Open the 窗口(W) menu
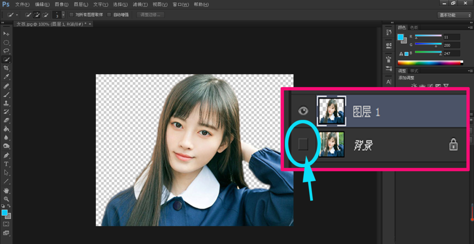Viewport: 474px width, 244px height. [181, 5]
